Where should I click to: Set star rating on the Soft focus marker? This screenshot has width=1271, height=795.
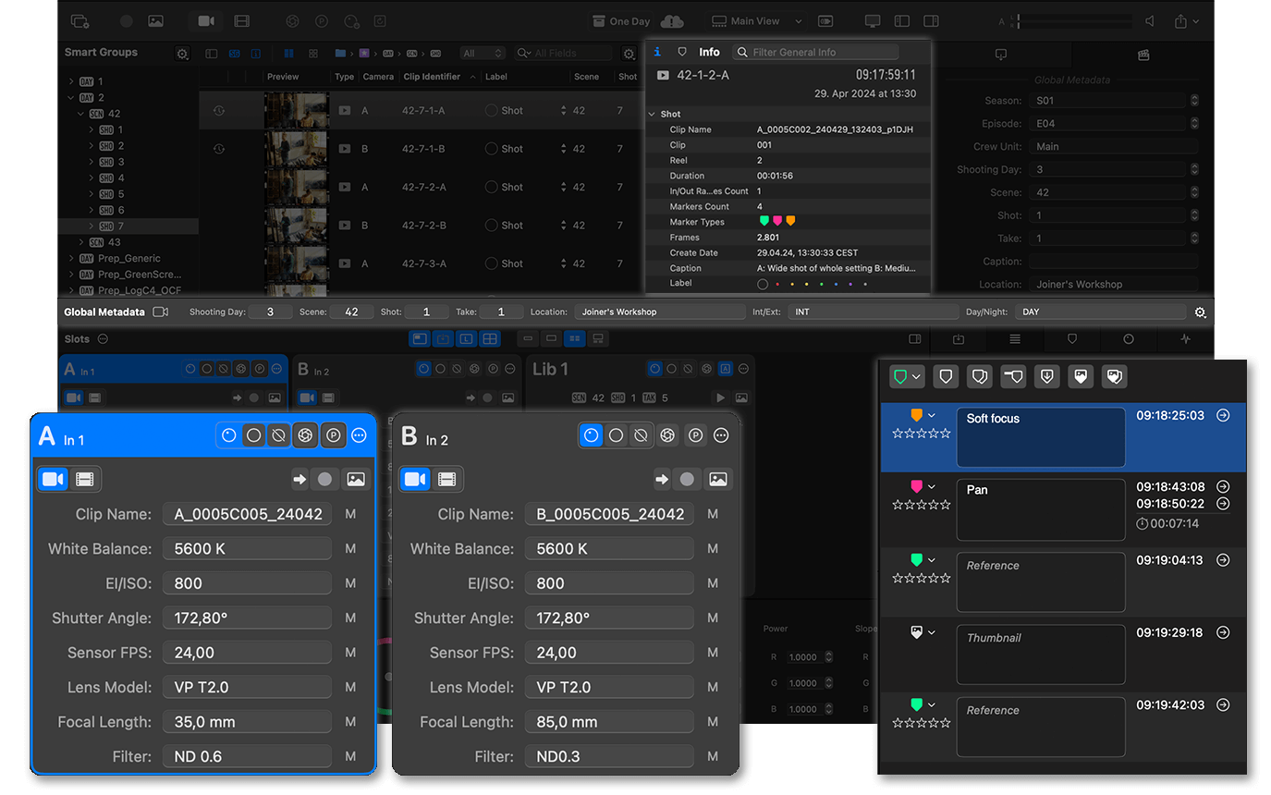[x=921, y=434]
